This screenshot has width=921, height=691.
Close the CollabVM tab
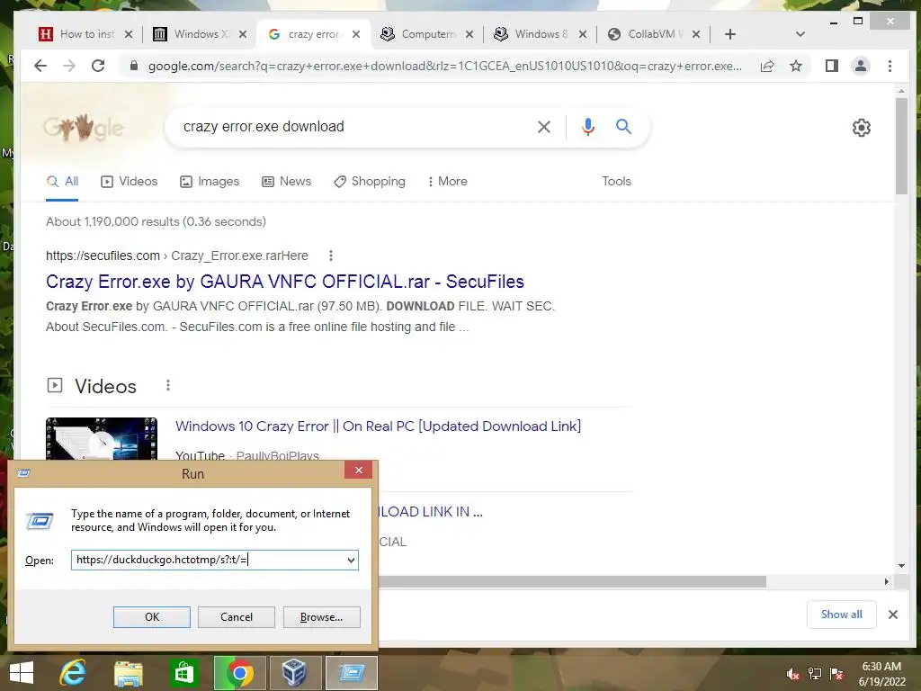coord(696,34)
